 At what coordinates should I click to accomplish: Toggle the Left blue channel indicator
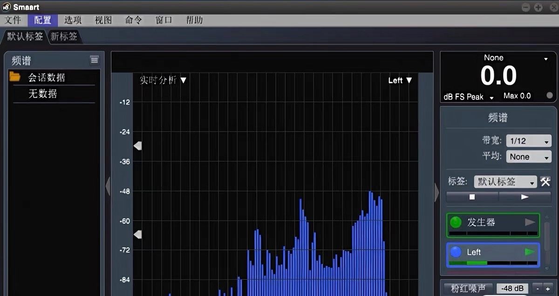(456, 252)
